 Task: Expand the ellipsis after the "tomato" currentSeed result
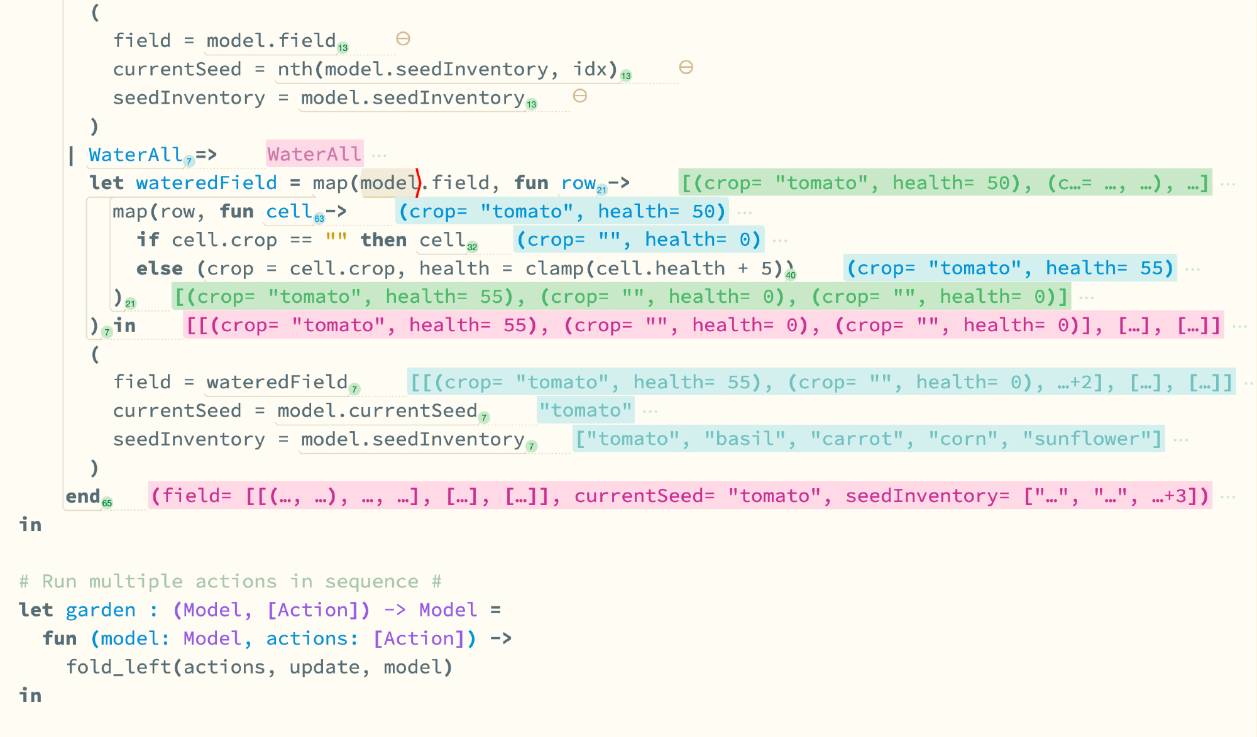tap(650, 411)
